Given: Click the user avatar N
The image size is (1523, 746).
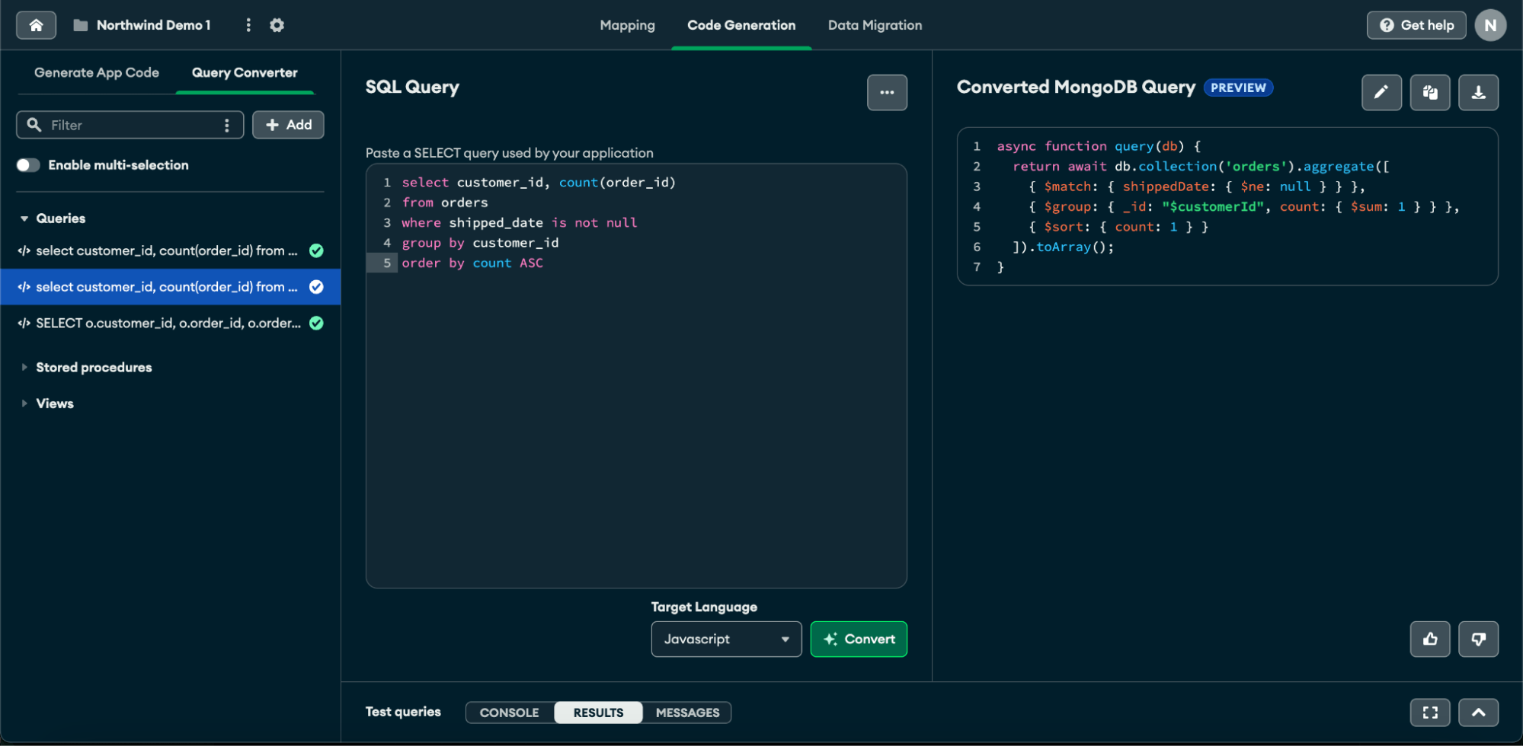Looking at the screenshot, I should [1490, 25].
